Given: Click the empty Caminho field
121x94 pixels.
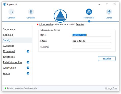Looking at the screenshot, I should [x=91, y=47].
